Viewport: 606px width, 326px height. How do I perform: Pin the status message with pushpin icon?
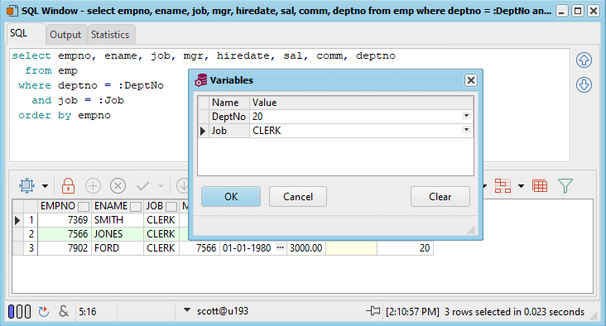(373, 311)
